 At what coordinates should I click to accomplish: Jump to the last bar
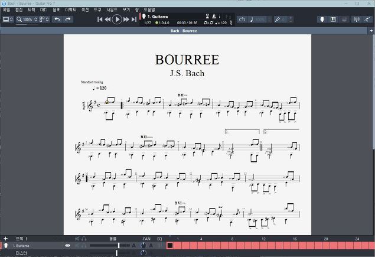click(134, 19)
